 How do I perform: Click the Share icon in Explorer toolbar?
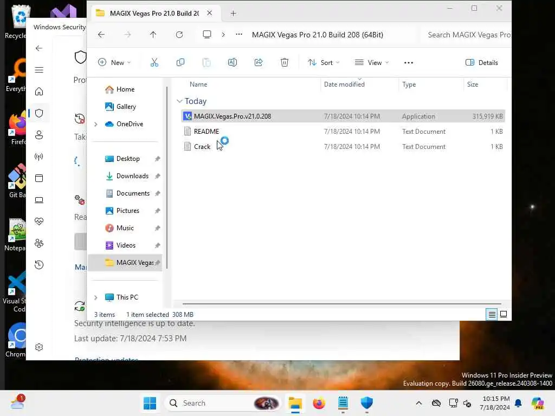259,63
